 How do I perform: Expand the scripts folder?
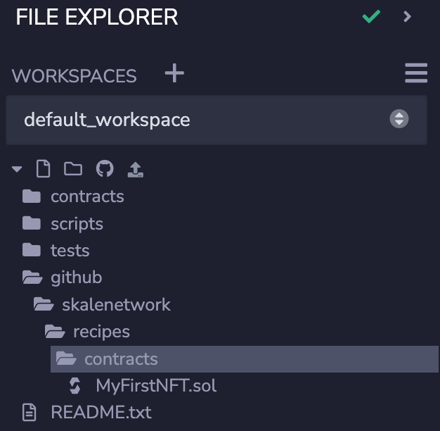77,223
